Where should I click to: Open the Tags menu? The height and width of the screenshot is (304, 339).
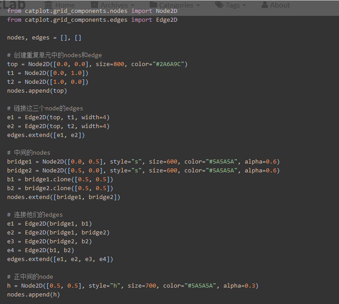coord(230,5)
